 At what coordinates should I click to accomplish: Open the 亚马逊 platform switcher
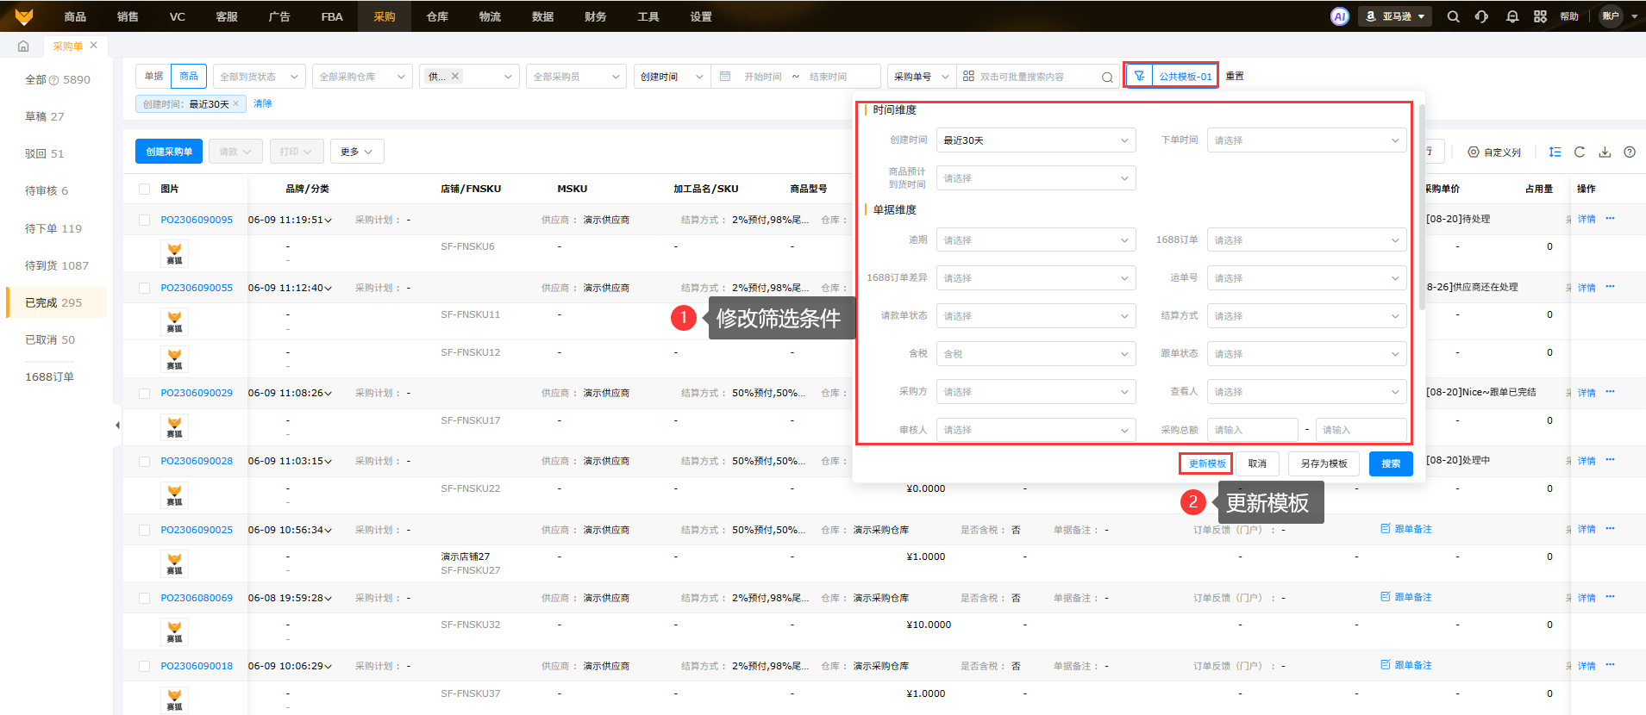coord(1395,16)
